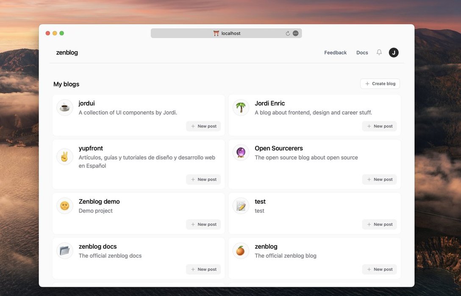This screenshot has width=461, height=296.
Task: Add a New post to jordui
Action: (203, 126)
